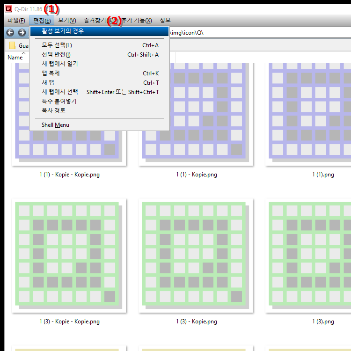Click file name label 1 (1) - Kopie - Kopie.png
The height and width of the screenshot is (351, 351).
(x=69, y=175)
